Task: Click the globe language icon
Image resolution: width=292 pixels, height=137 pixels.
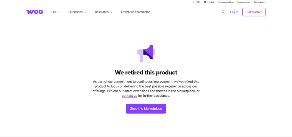Action: click(x=205, y=2)
